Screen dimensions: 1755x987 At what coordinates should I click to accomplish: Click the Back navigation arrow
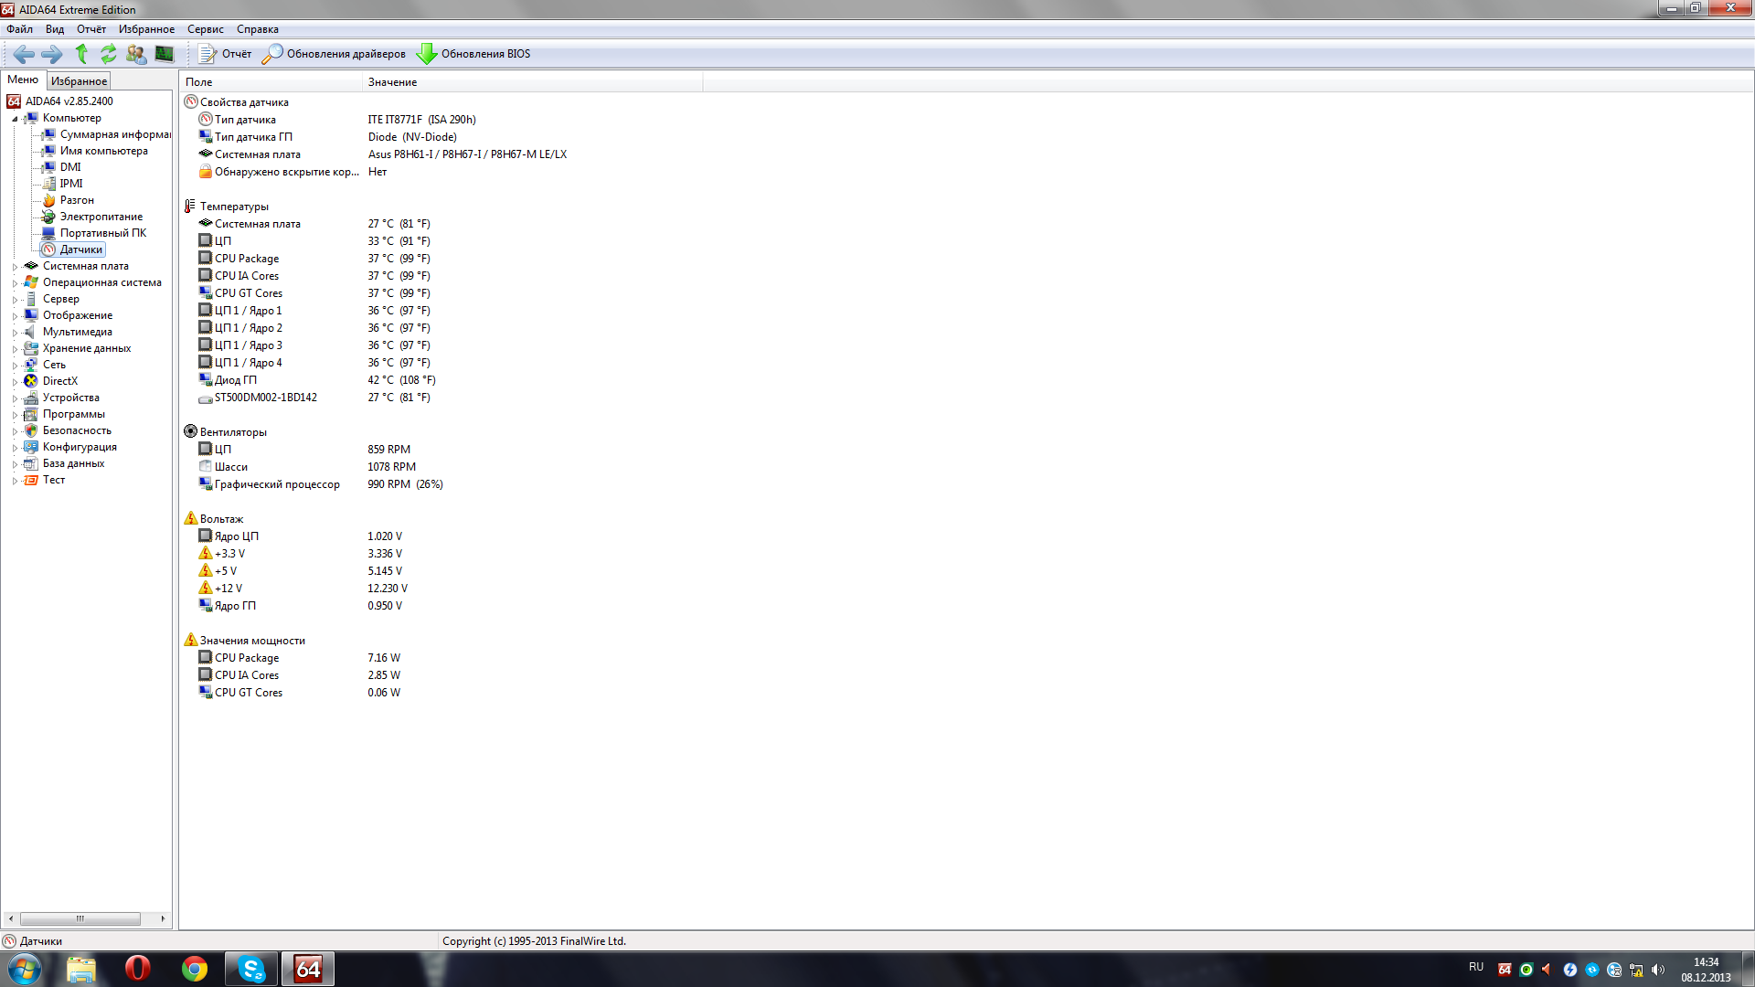click(x=24, y=54)
